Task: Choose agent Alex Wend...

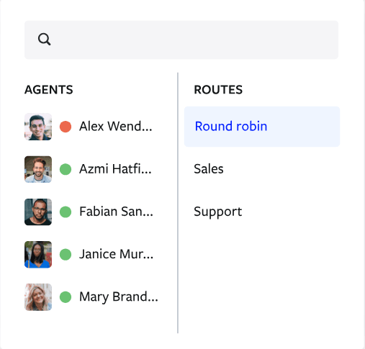Action: [x=116, y=126]
